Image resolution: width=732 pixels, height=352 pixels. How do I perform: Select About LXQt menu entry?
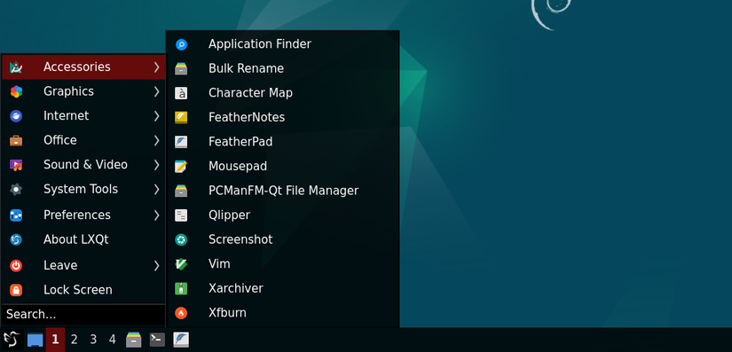(x=83, y=239)
